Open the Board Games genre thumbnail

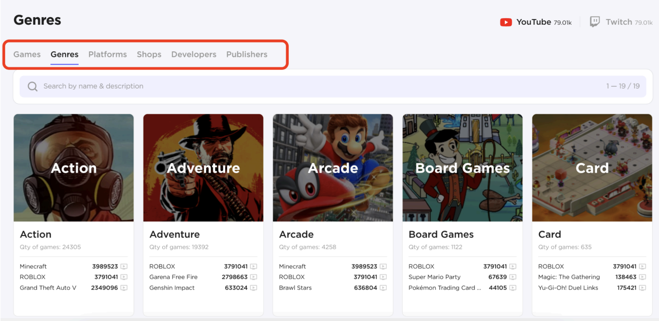(463, 168)
